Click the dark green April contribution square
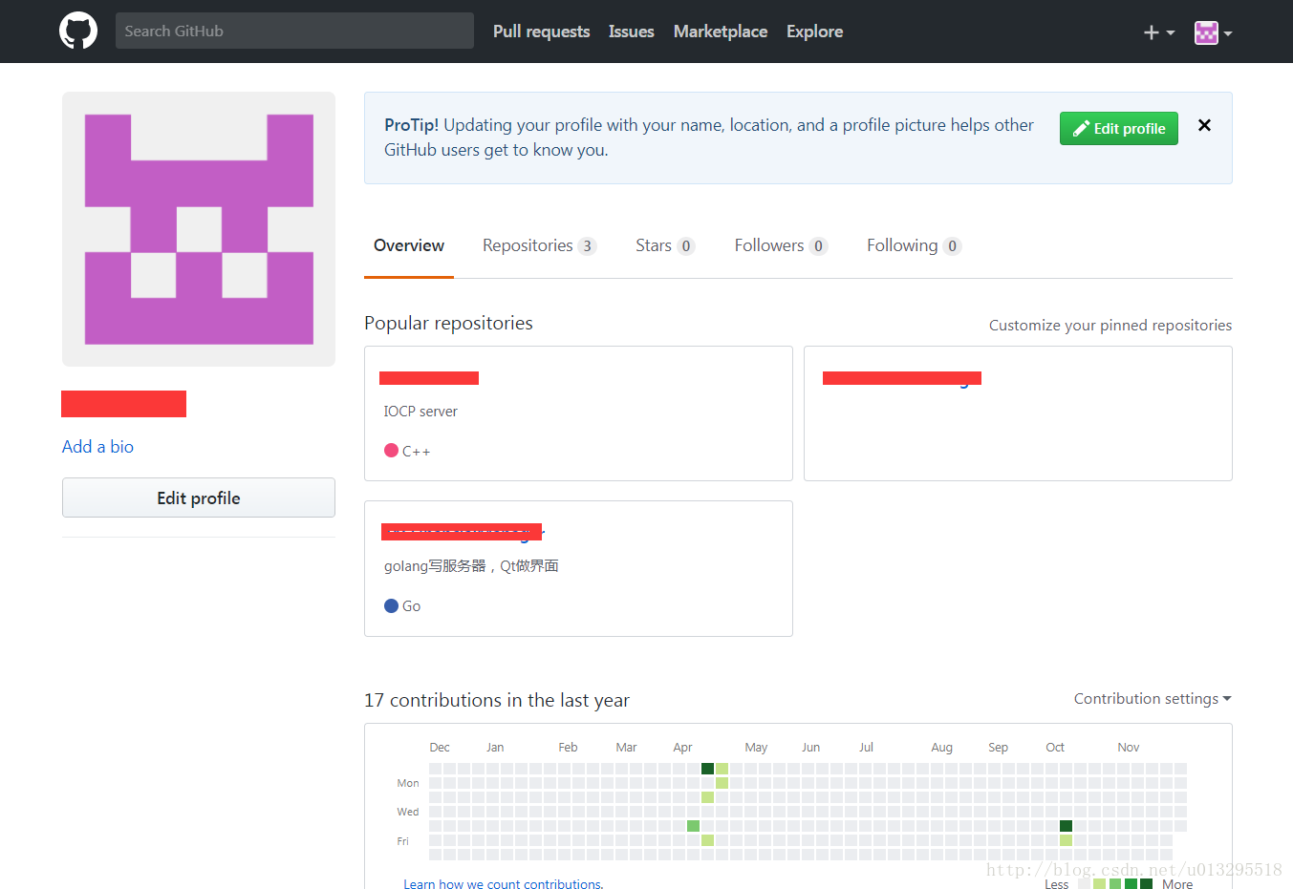This screenshot has height=889, width=1293. 707,769
